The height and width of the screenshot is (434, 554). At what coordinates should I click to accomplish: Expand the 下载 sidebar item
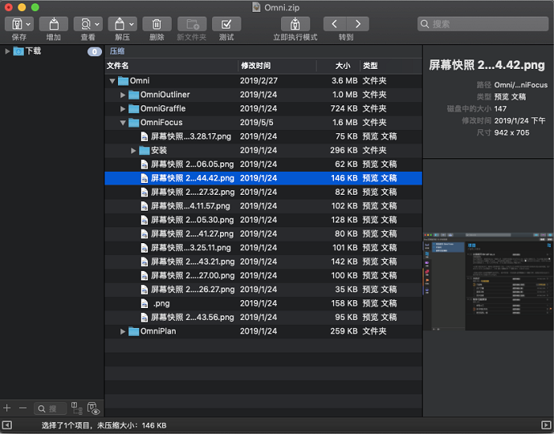(x=7, y=51)
